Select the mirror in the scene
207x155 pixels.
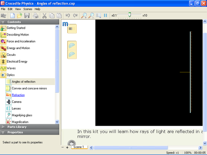tap(191, 72)
